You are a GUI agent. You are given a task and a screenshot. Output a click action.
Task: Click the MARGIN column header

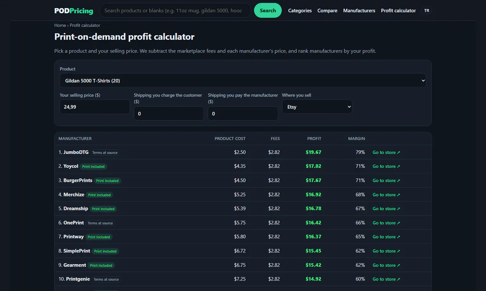click(x=357, y=139)
